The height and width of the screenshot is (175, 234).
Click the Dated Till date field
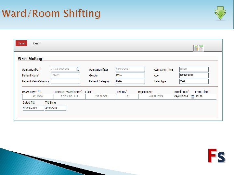click(33, 108)
